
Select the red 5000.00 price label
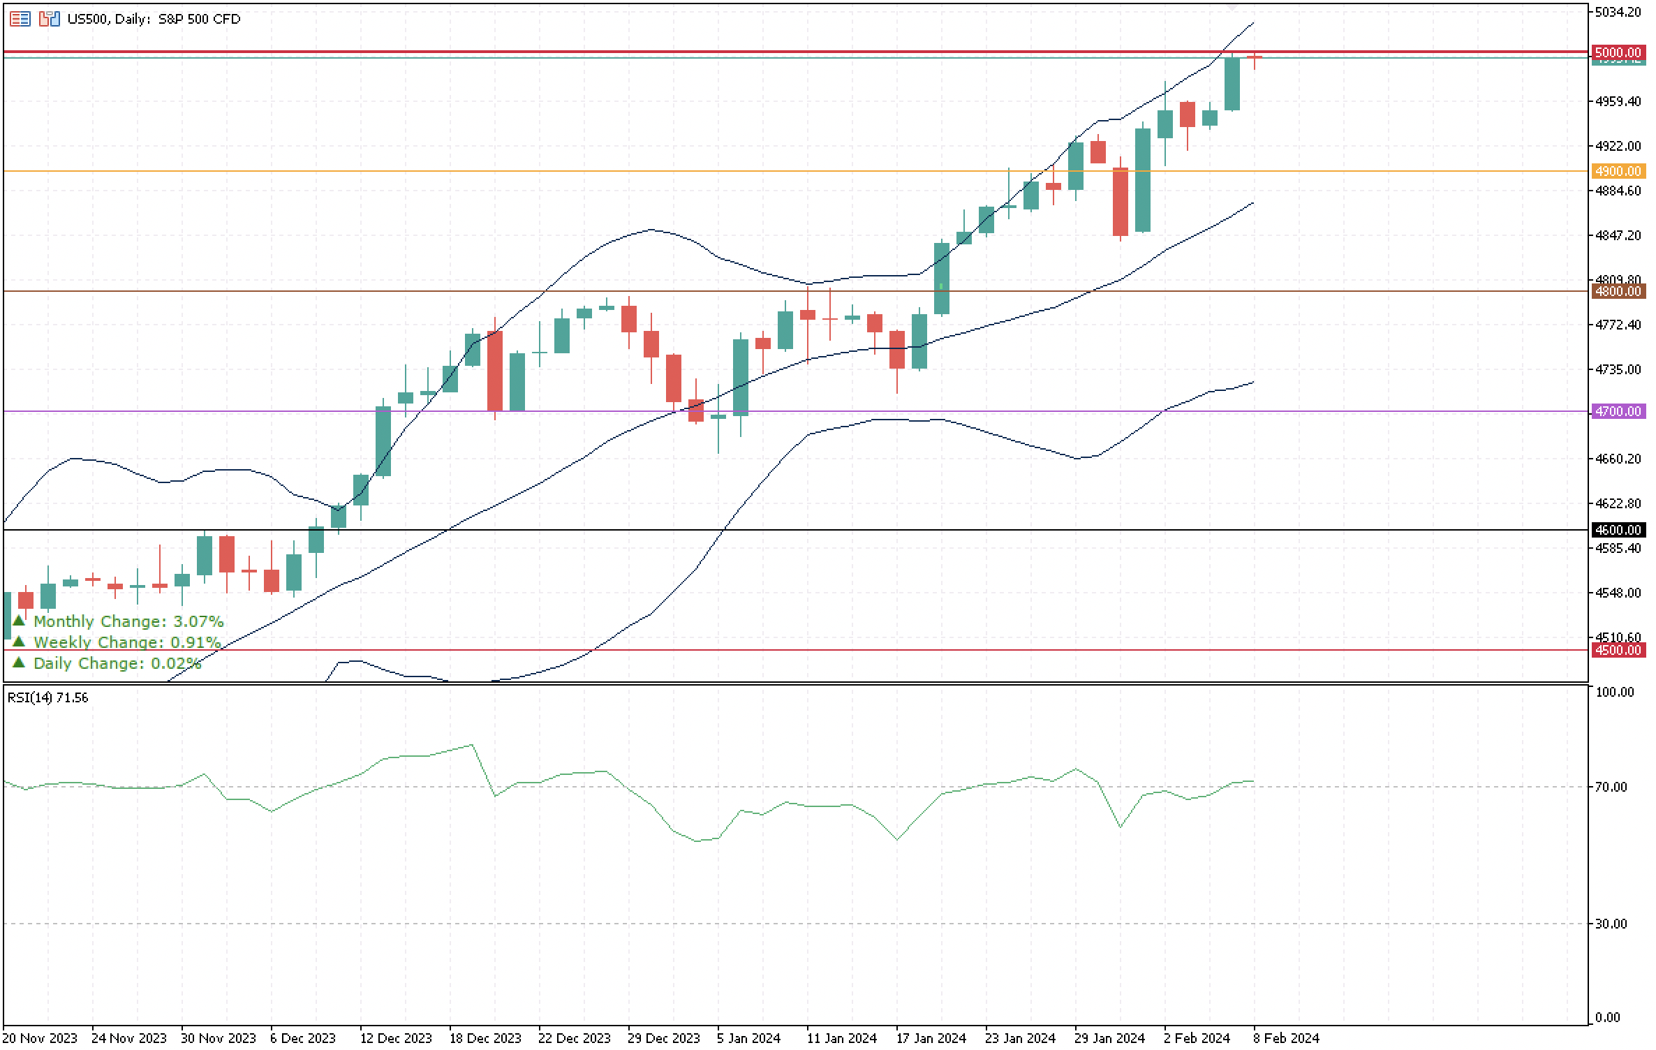[x=1618, y=52]
